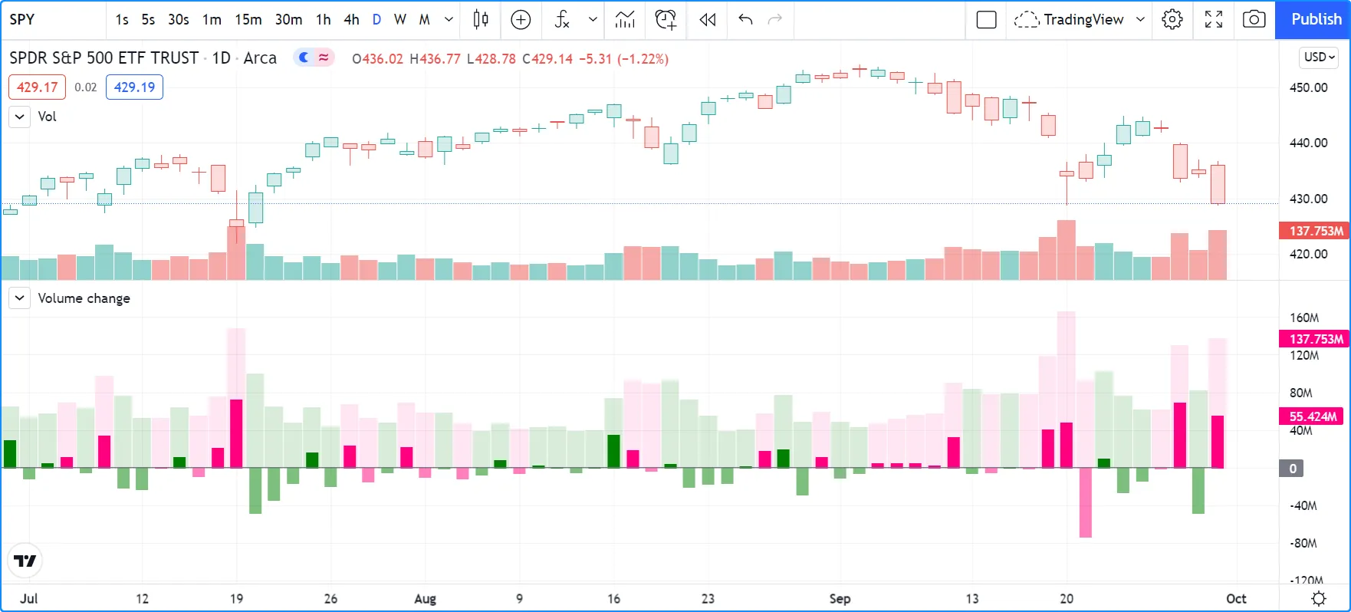Viewport: 1351px width, 612px height.
Task: Switch to the 4h timeframe
Action: 351,20
